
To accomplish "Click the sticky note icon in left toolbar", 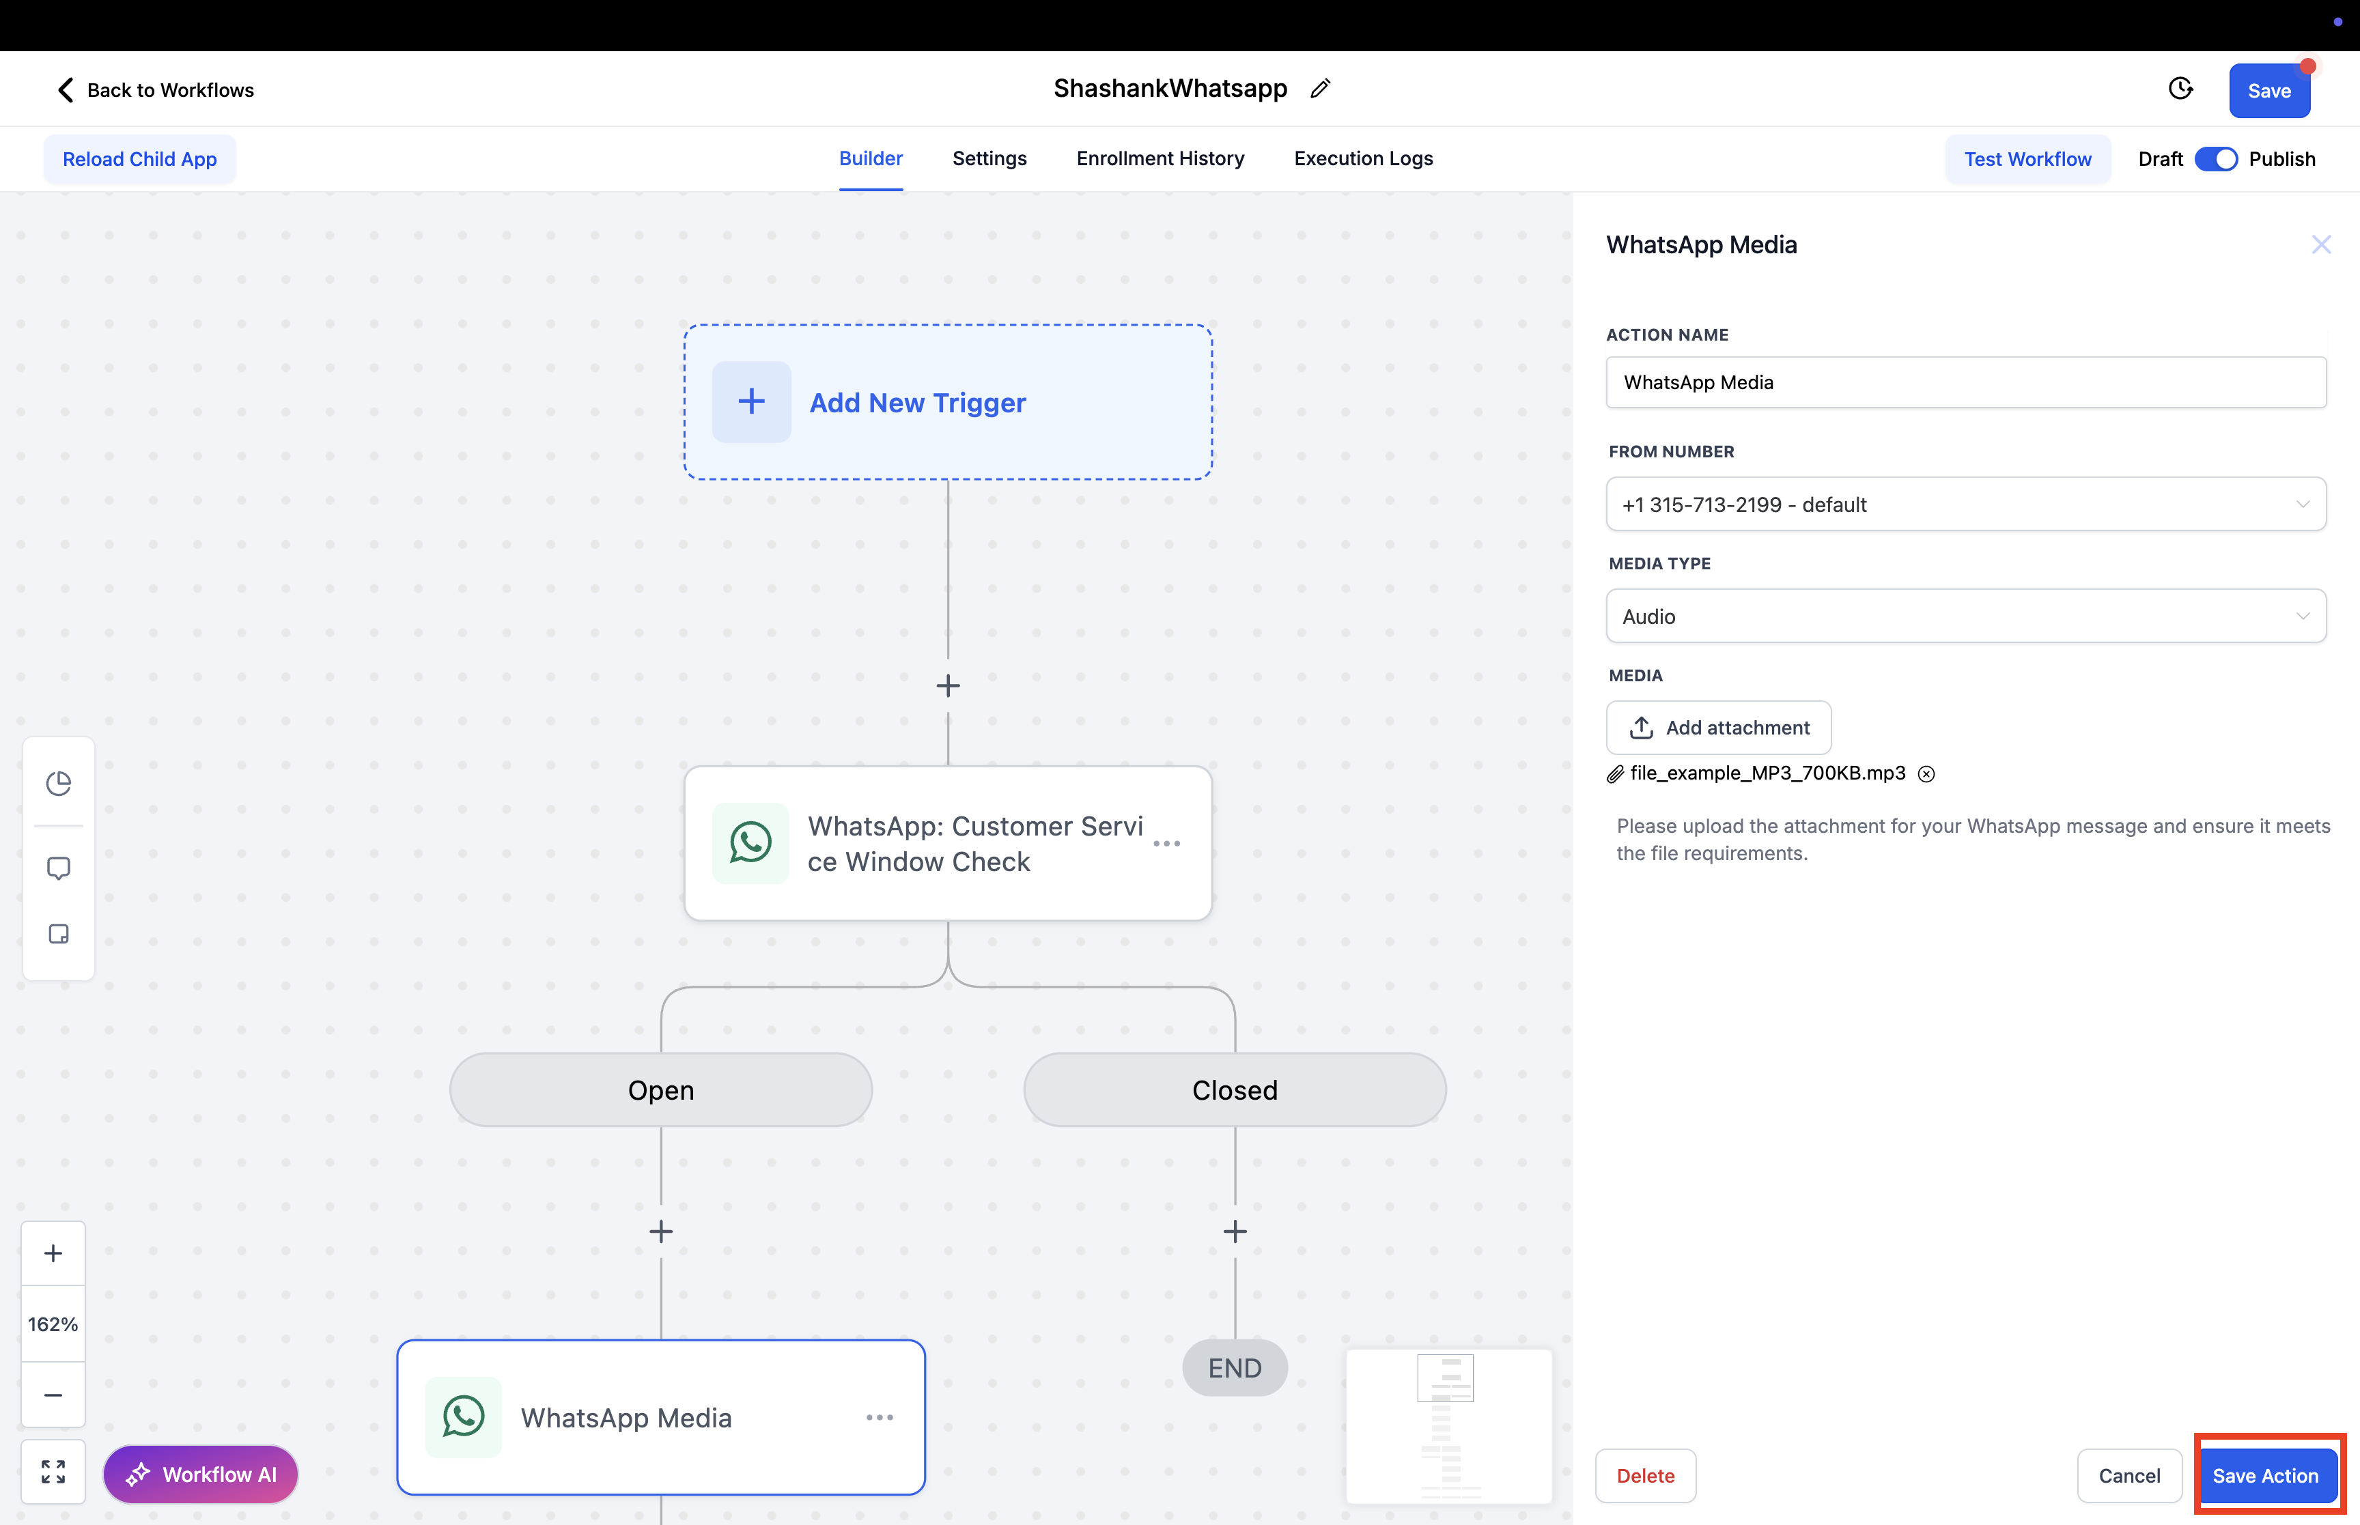I will point(59,934).
